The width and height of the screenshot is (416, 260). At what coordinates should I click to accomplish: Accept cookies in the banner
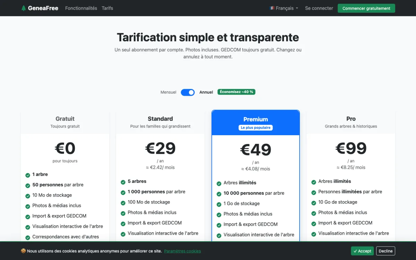point(362,251)
